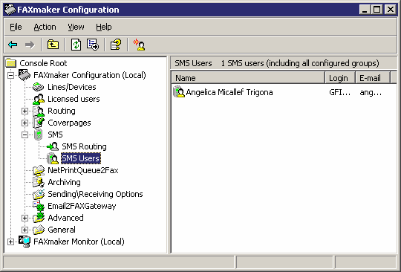
Task: Open the File menu
Action: click(16, 27)
